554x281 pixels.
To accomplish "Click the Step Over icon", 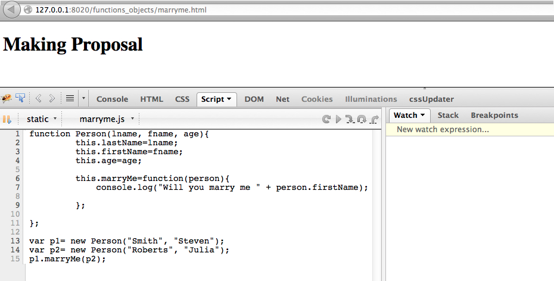I will [362, 119].
